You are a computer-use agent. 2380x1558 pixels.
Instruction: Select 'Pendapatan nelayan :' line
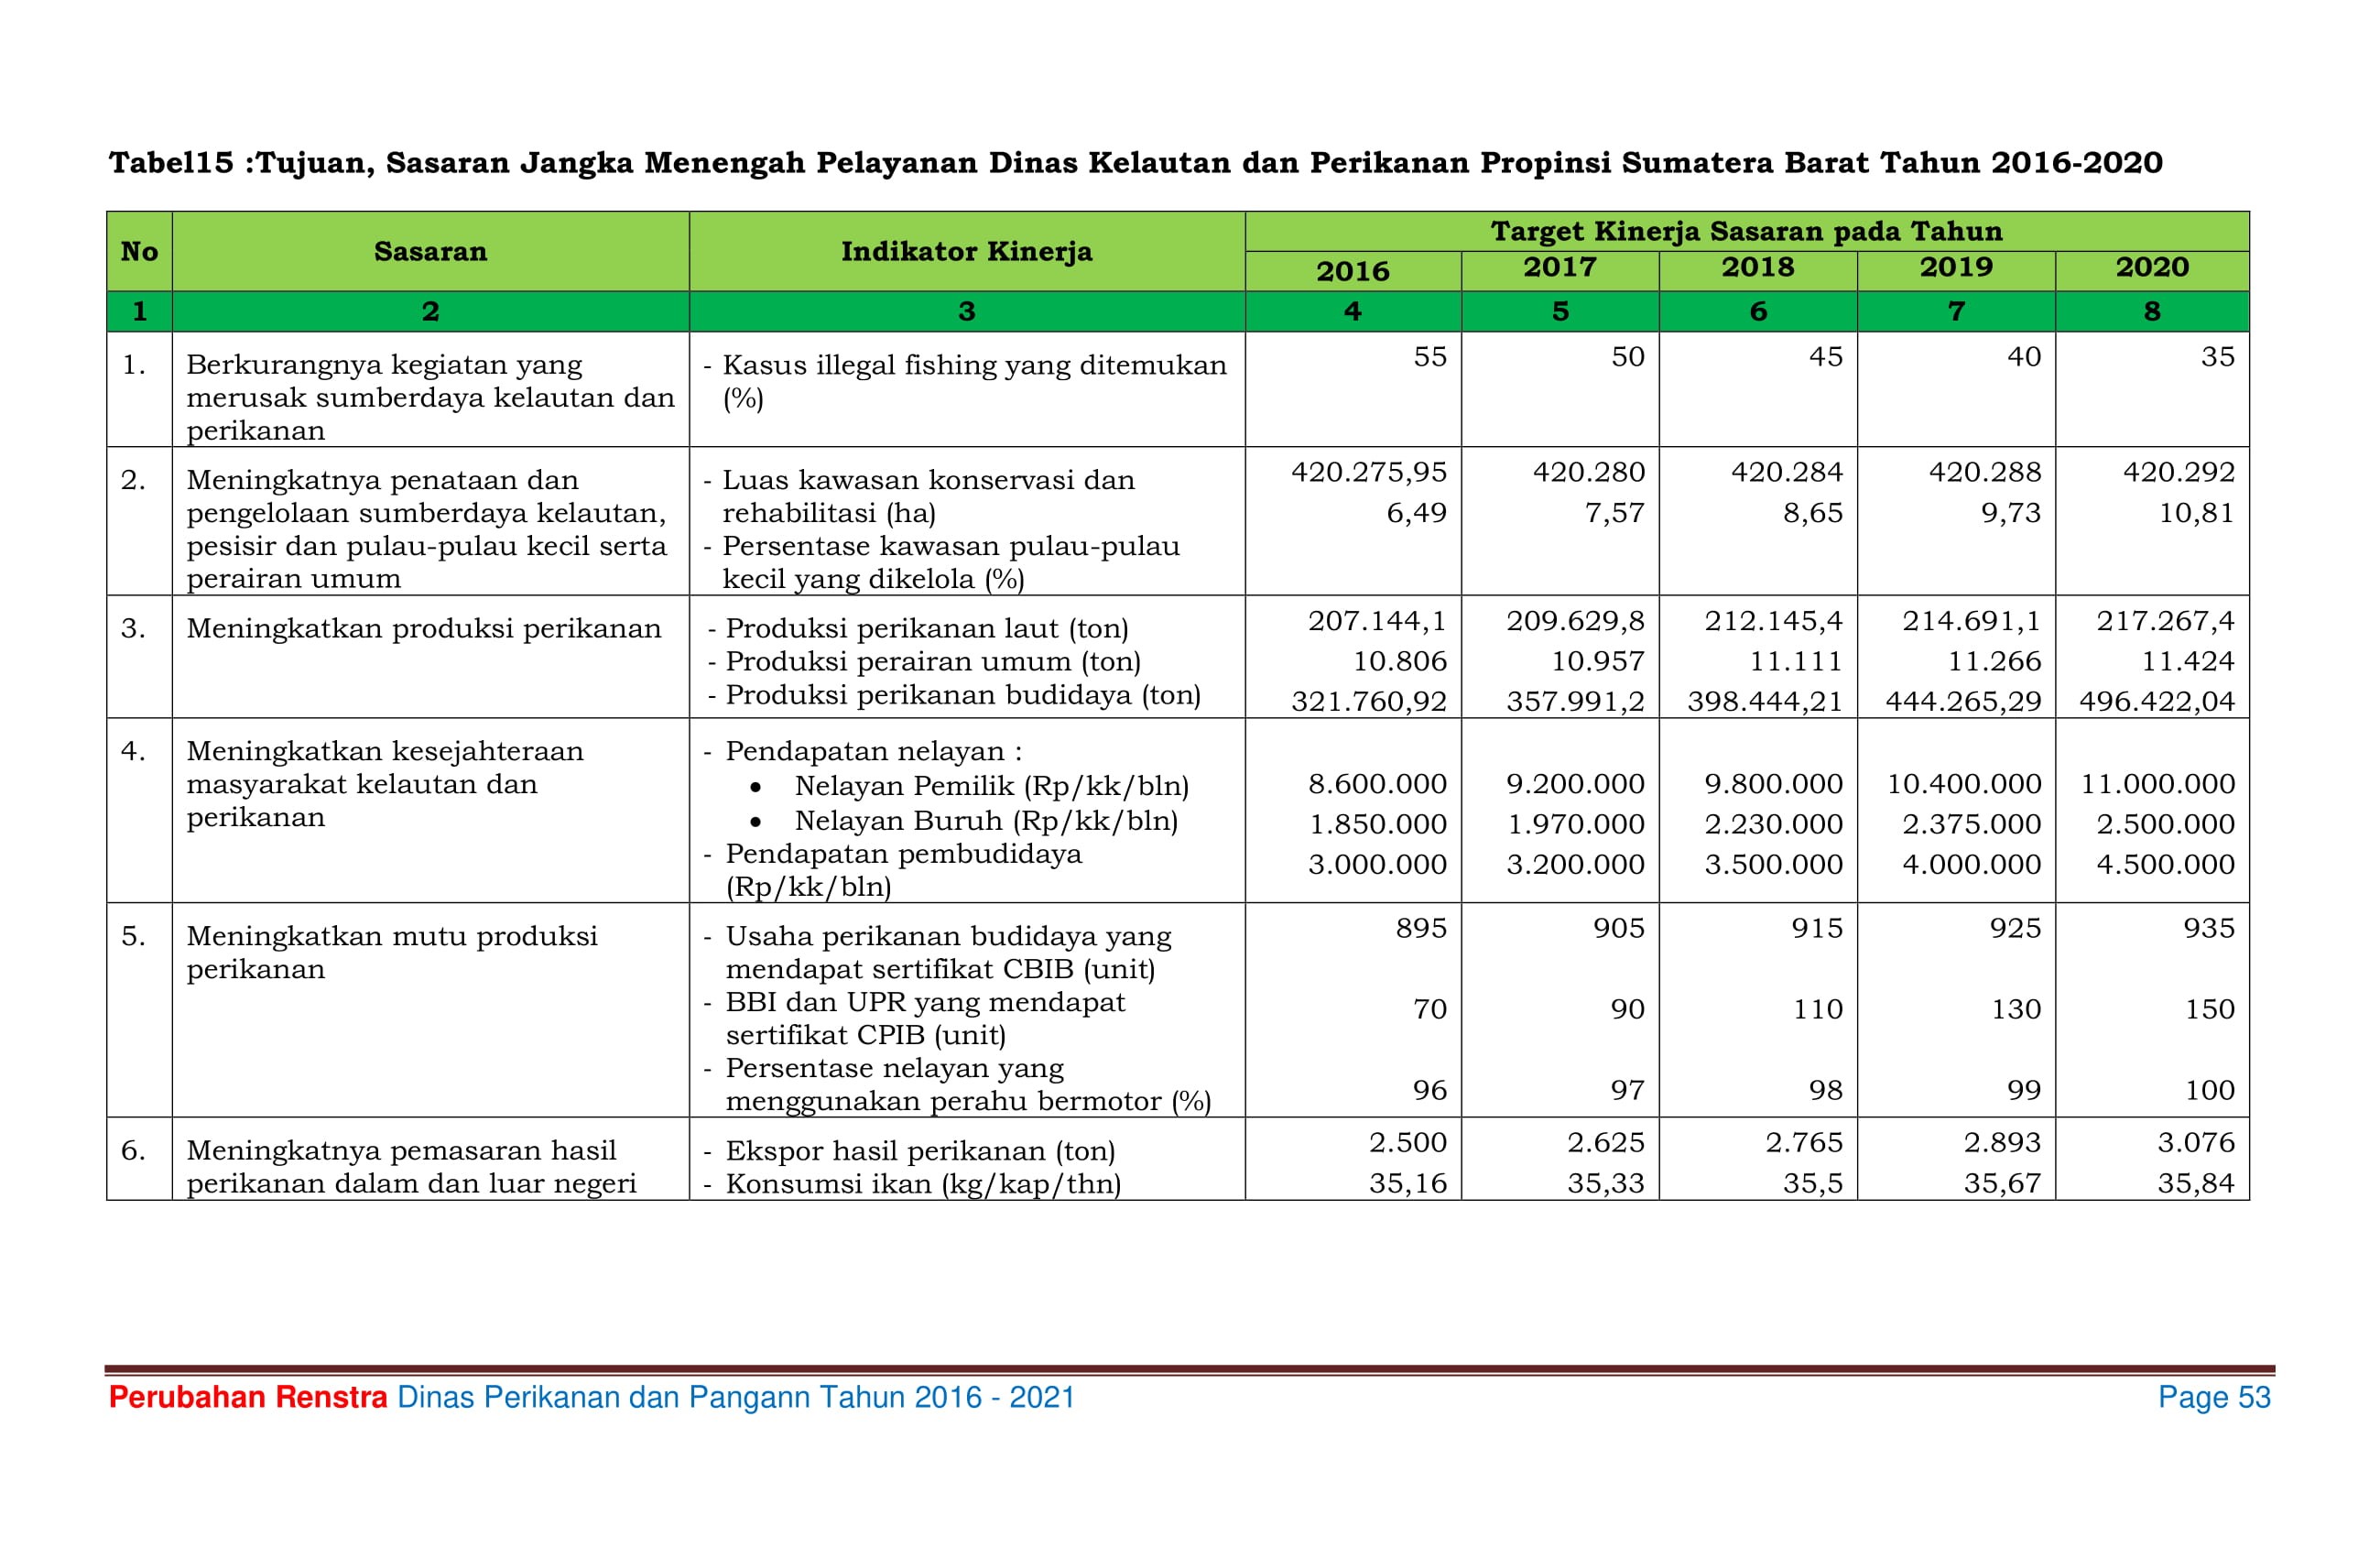(863, 751)
